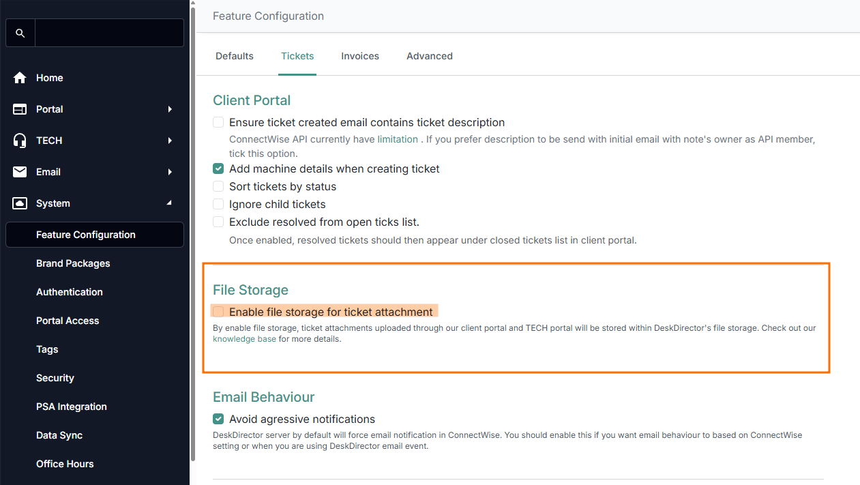
Task: Disable Avoid aggressive notifications checkbox
Action: point(218,420)
